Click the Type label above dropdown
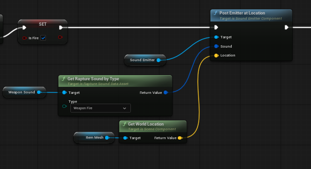Screen dimensions: 311x169 (73, 101)
